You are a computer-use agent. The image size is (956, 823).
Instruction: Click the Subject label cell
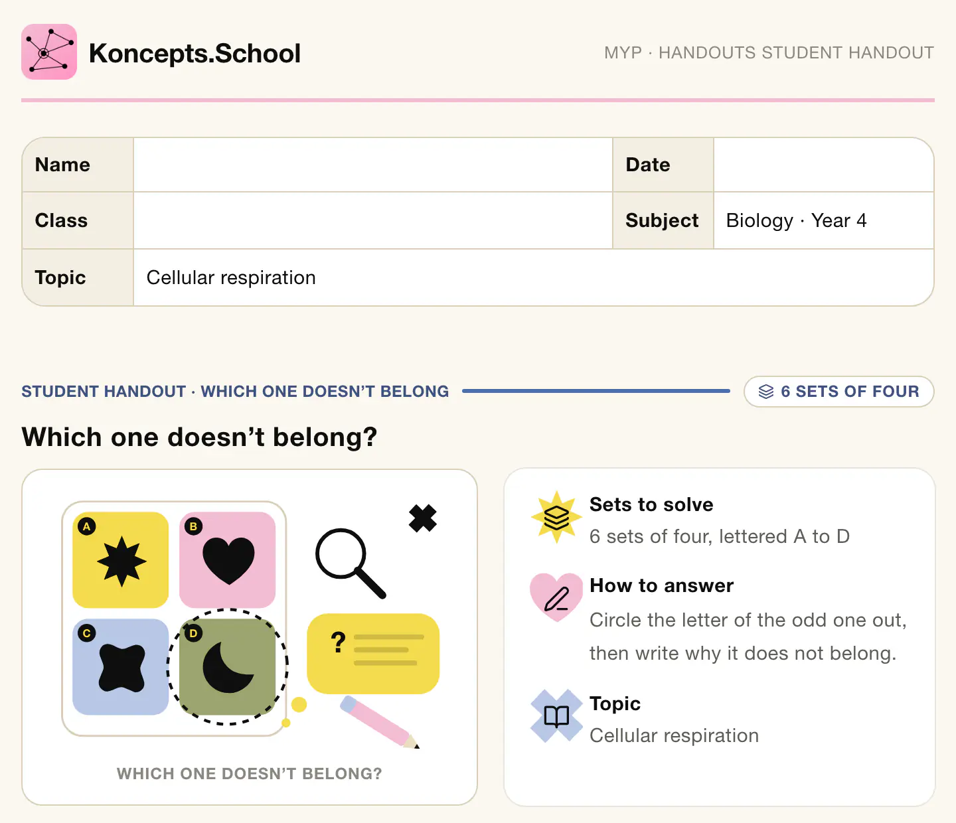point(663,220)
